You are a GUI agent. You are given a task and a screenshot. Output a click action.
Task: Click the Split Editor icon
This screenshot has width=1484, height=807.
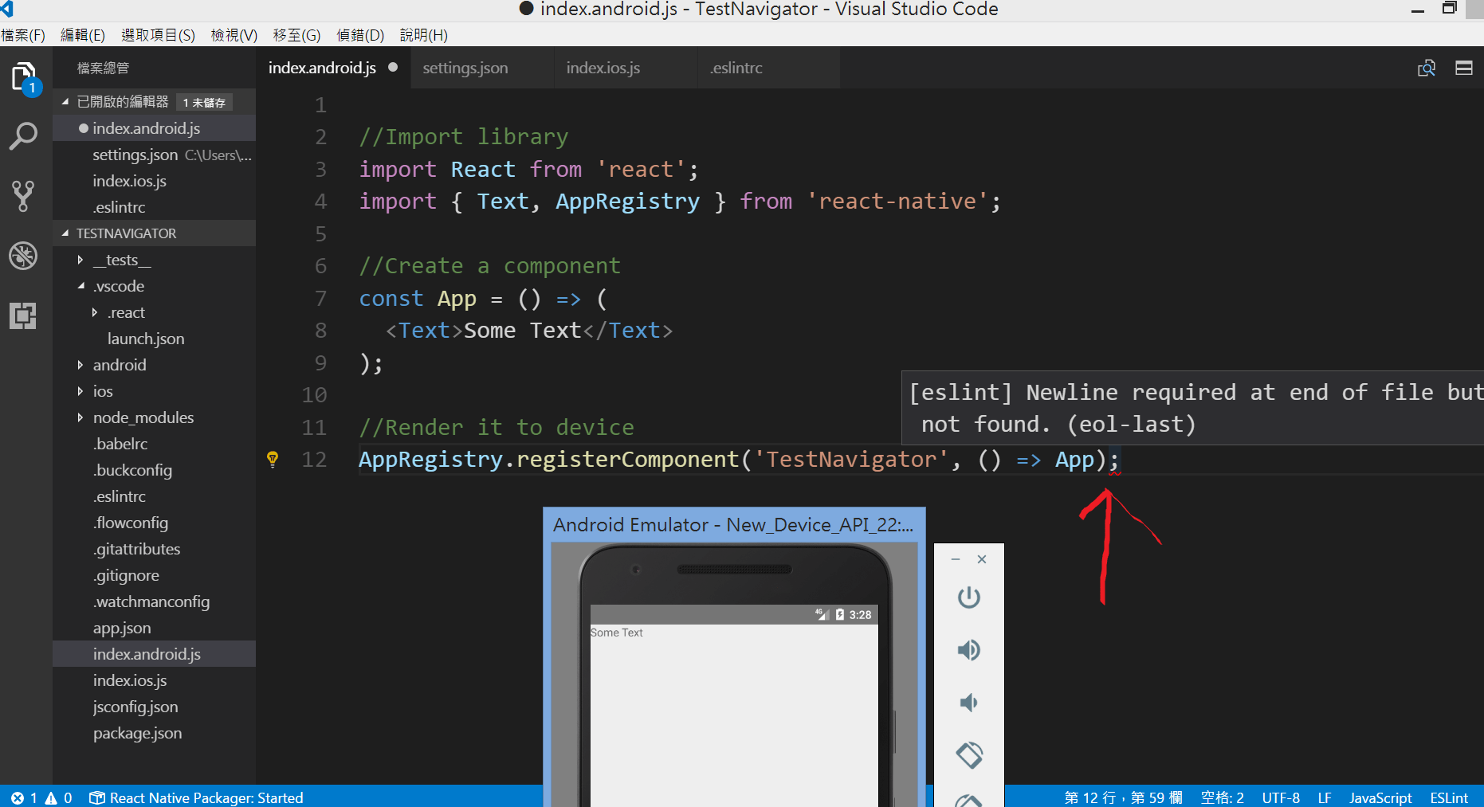point(1463,68)
